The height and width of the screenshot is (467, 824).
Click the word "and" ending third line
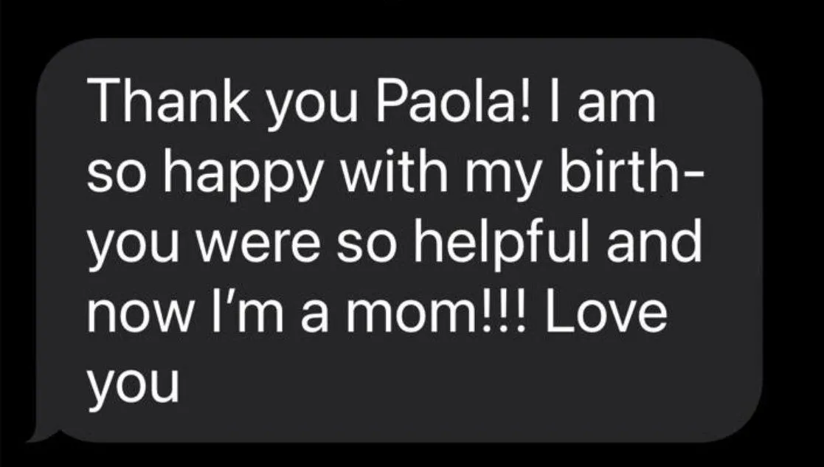click(x=655, y=241)
